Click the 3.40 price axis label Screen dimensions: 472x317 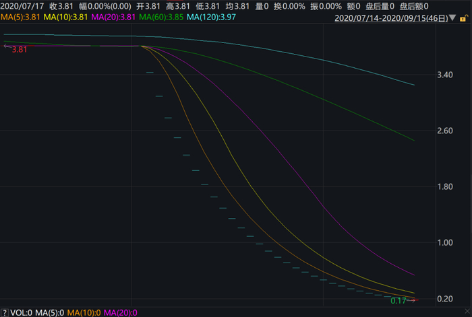445,75
